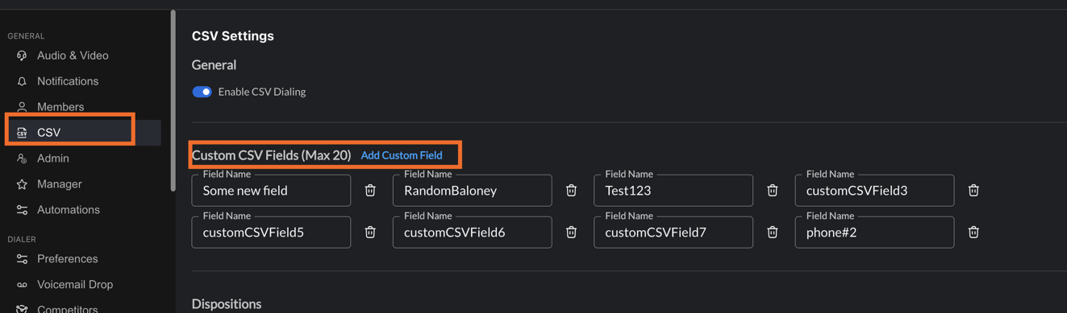Click the Add Custom Field link

[x=402, y=155]
